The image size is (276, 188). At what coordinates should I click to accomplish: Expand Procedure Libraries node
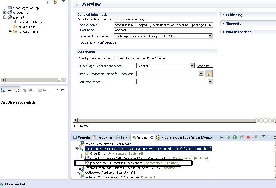10,22
